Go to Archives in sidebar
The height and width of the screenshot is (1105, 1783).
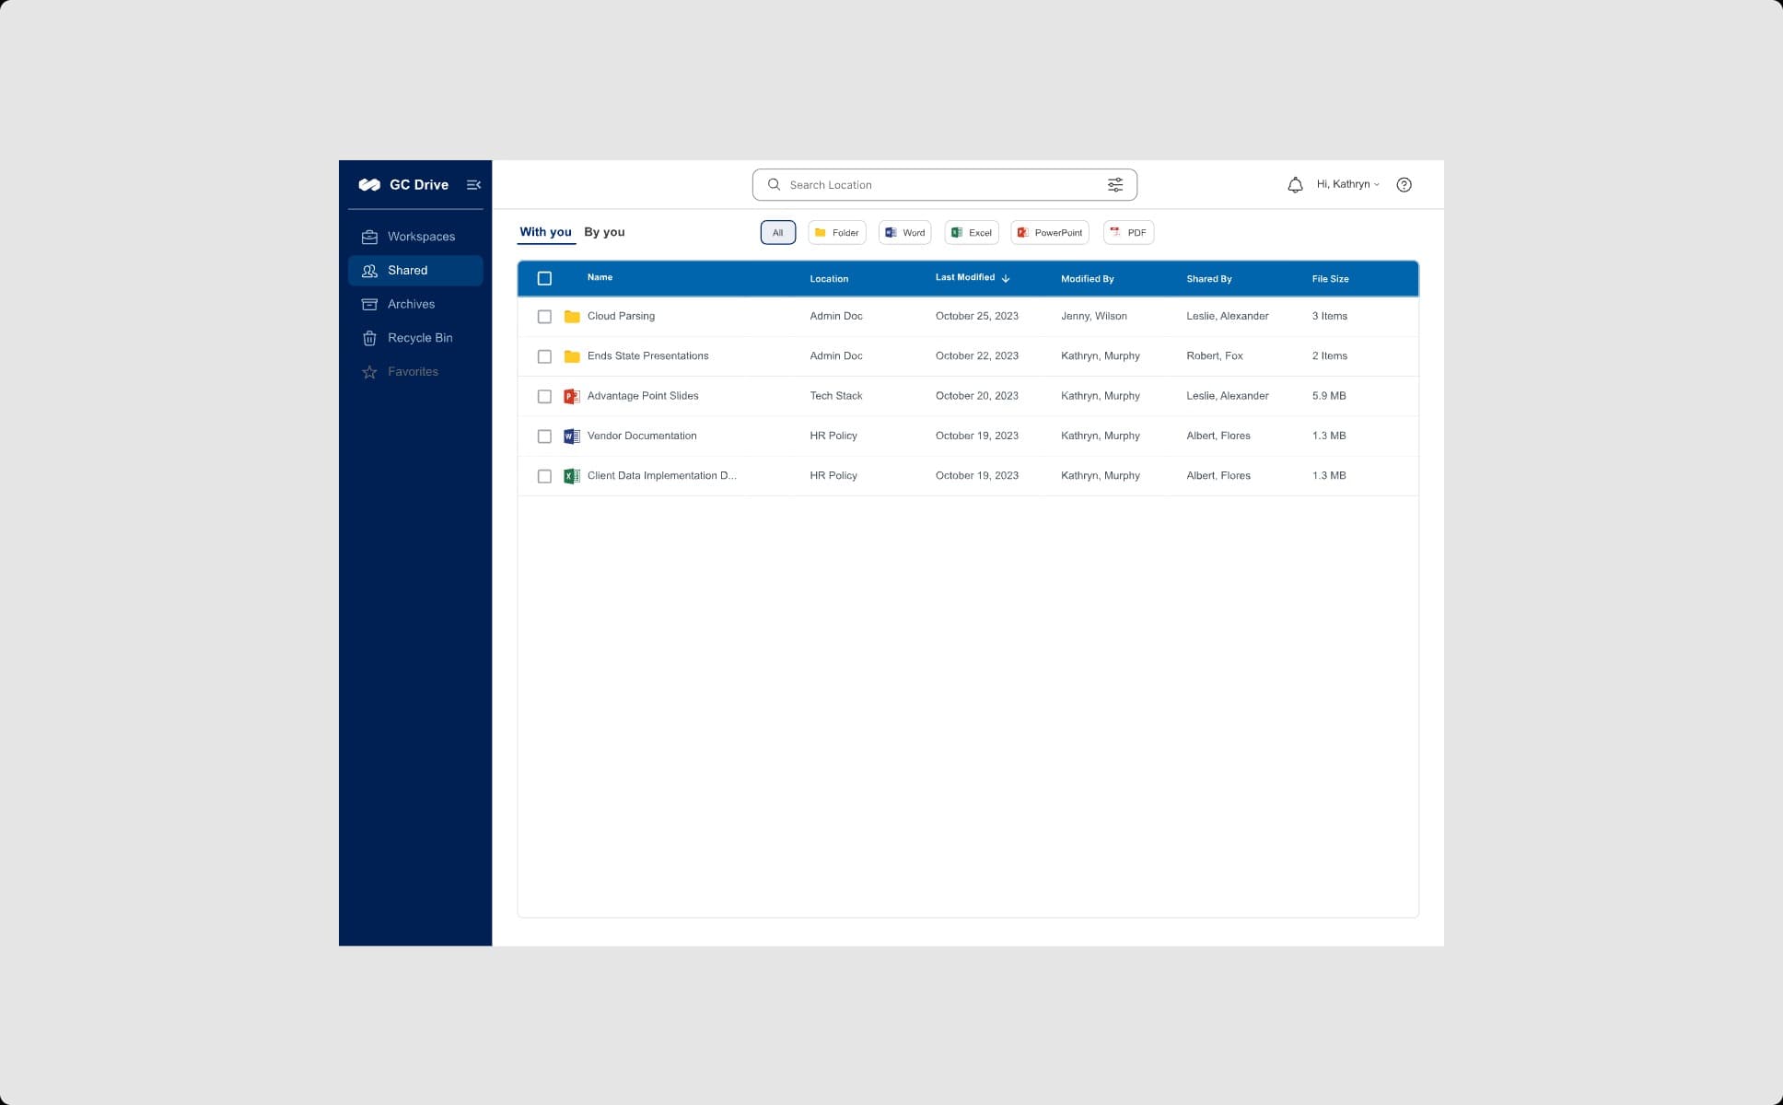pyautogui.click(x=415, y=304)
